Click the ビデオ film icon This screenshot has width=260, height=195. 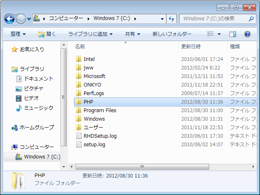tap(19, 98)
